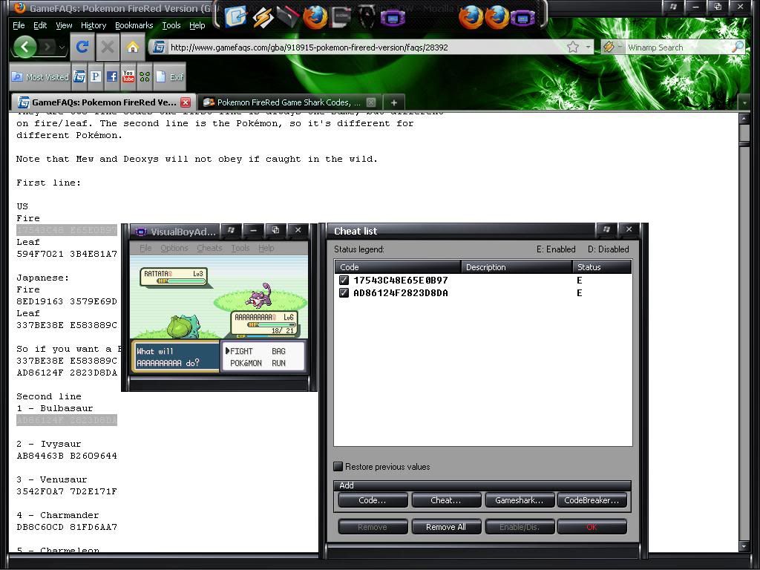Click the browser Back arrow button
The height and width of the screenshot is (570, 760).
pyautogui.click(x=25, y=47)
